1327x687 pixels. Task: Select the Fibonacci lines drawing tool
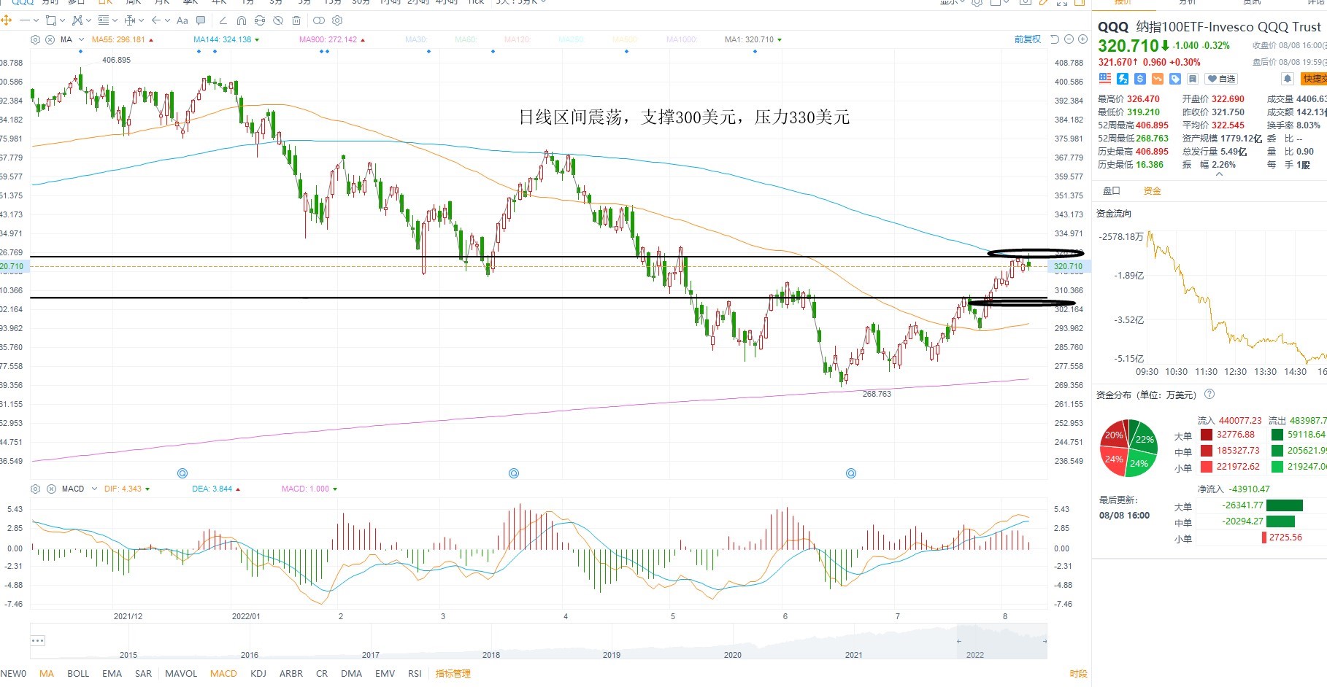(104, 20)
